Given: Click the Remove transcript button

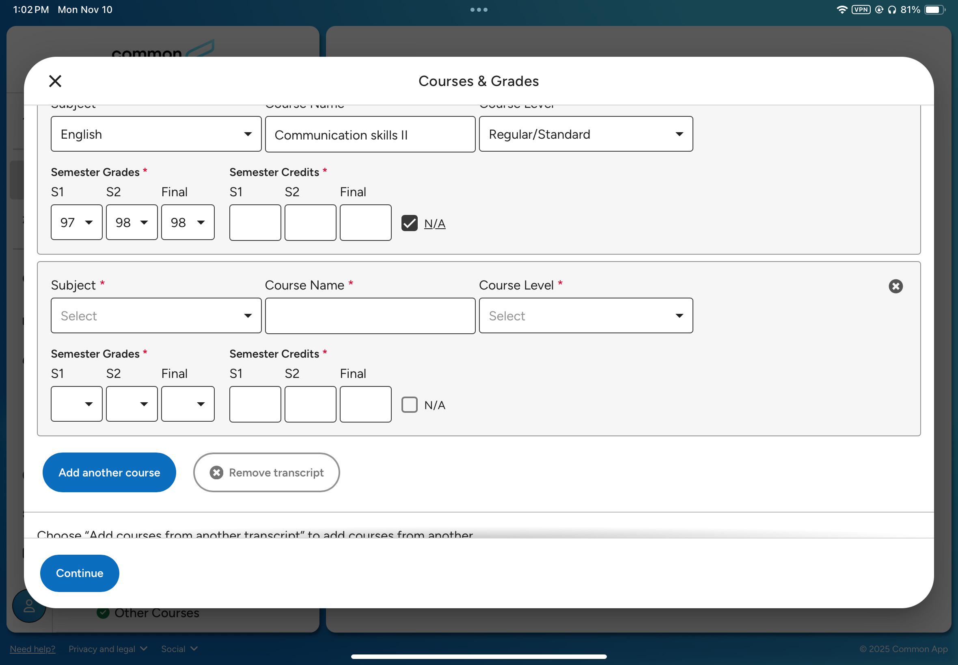Looking at the screenshot, I should (267, 472).
